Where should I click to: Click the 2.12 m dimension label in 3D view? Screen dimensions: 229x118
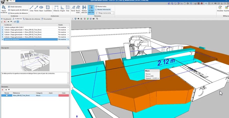166,62
